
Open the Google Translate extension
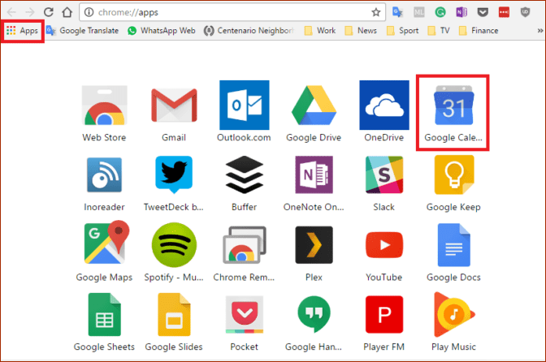(397, 12)
